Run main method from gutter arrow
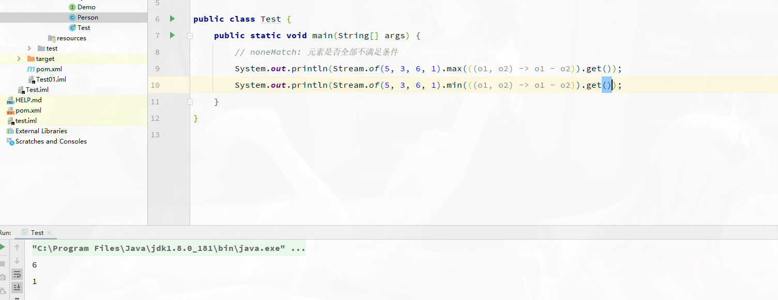 [x=172, y=35]
